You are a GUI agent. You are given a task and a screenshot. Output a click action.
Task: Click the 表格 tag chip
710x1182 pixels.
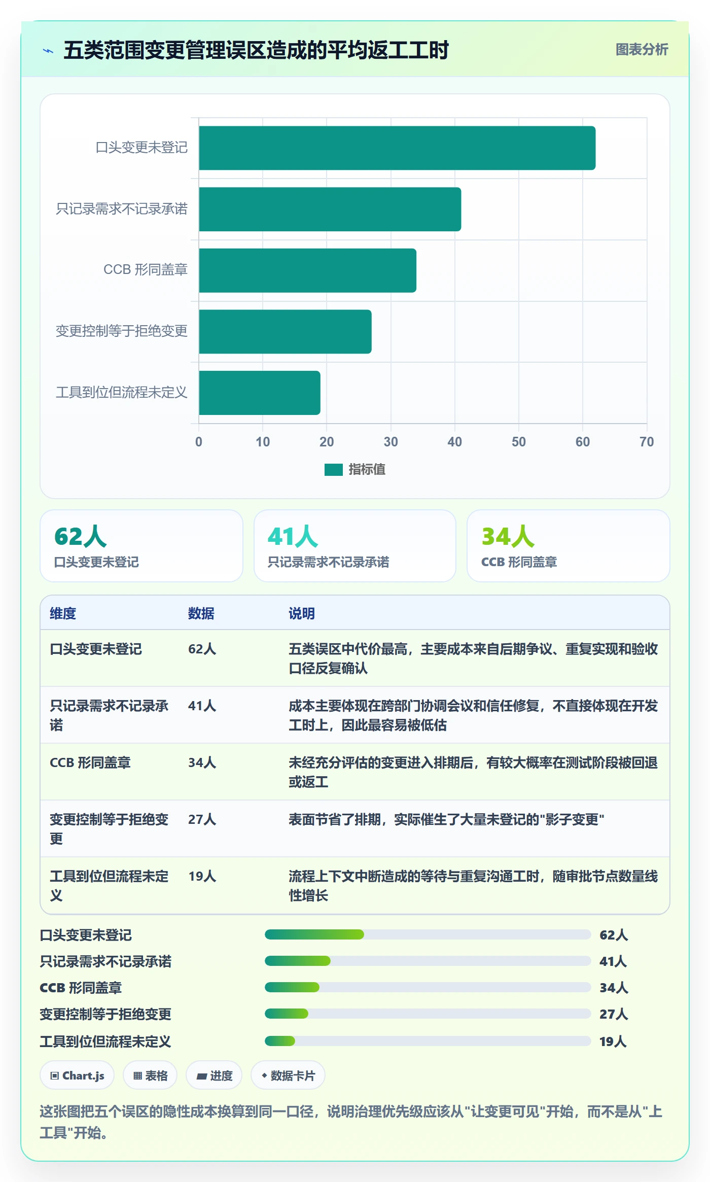coord(150,1075)
